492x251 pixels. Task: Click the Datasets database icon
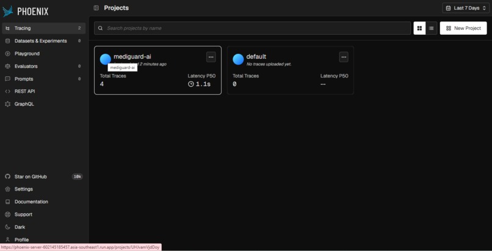(x=8, y=41)
